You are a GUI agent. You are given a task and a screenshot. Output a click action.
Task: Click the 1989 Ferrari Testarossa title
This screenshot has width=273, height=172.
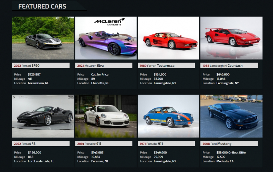click(157, 66)
